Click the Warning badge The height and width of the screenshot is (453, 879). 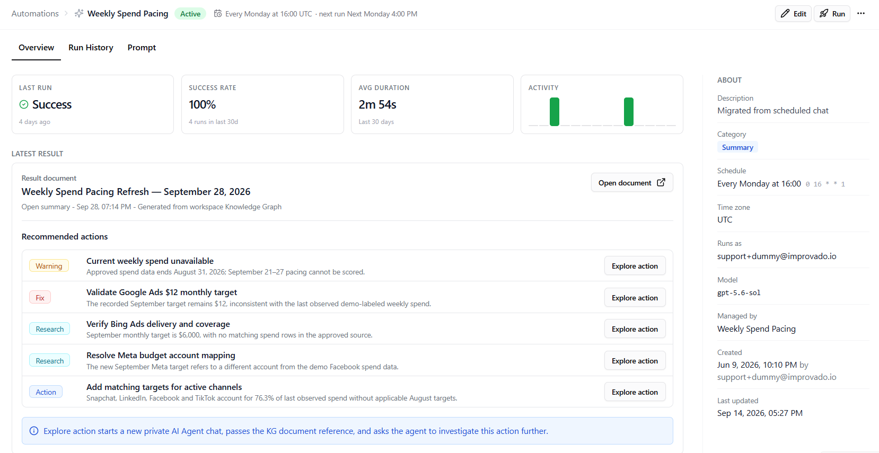pos(49,266)
